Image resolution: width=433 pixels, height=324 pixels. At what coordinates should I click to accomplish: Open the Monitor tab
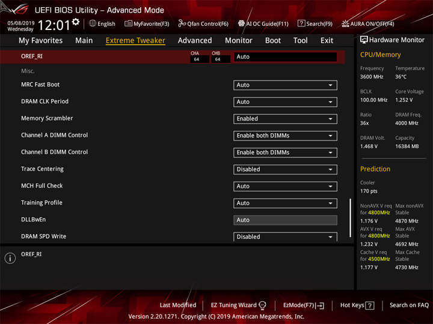[239, 41]
